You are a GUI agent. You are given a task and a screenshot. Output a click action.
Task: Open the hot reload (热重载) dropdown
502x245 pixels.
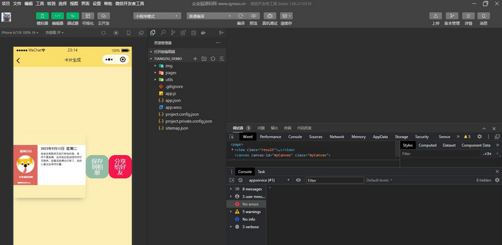point(55,33)
